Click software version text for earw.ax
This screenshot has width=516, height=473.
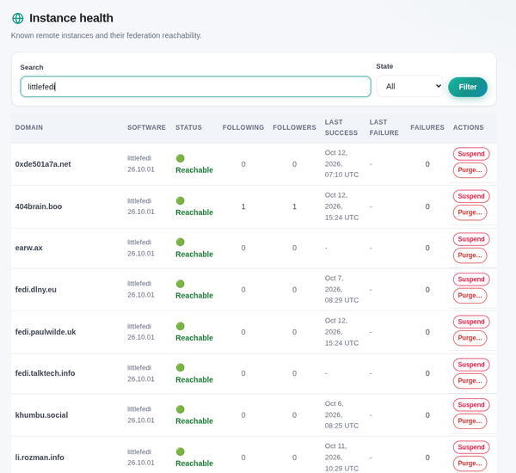[x=140, y=254]
